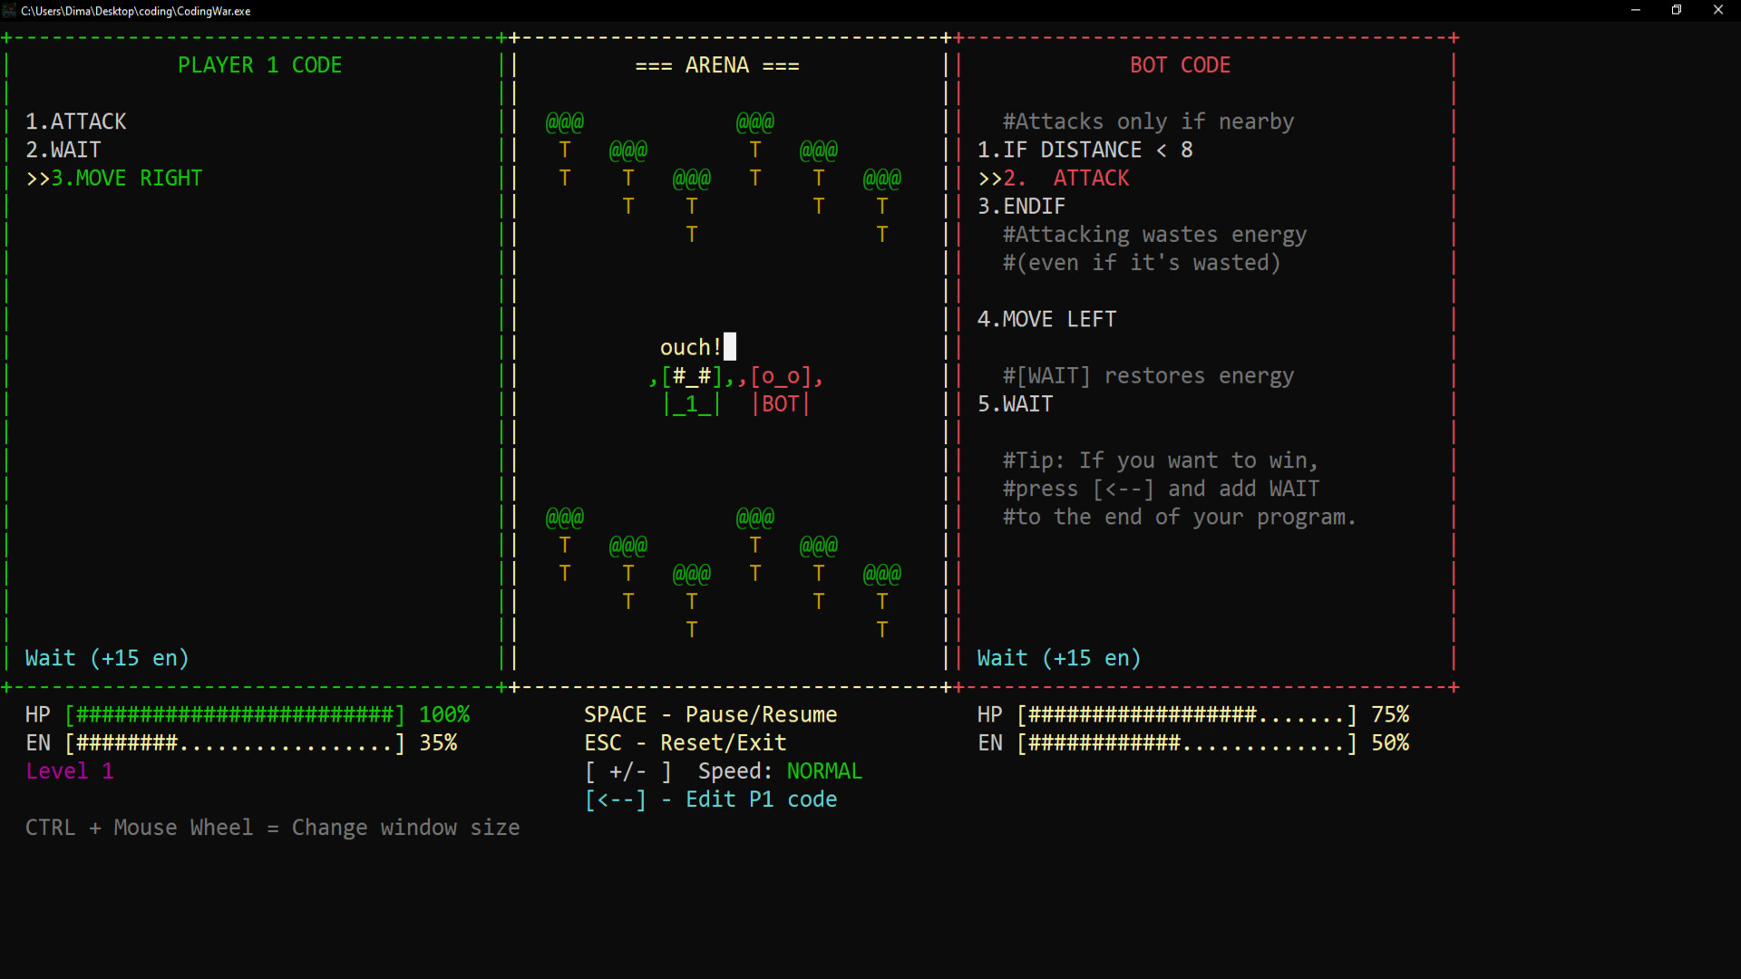Click bot code line '3.ENDIF'
The height and width of the screenshot is (979, 1741).
[1021, 206]
